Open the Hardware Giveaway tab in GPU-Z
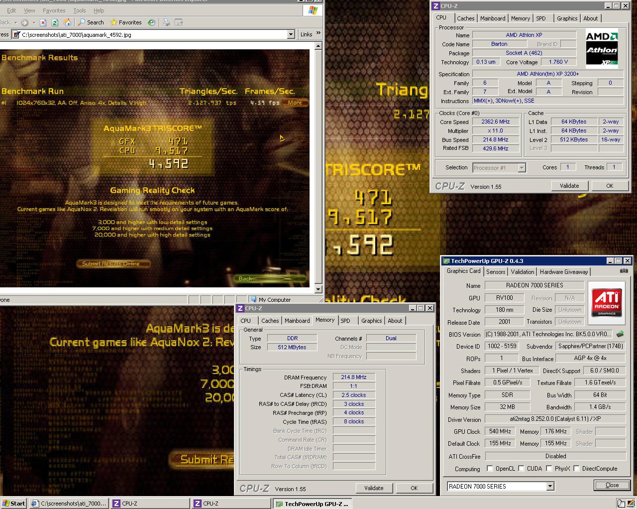This screenshot has height=509, width=637. click(x=564, y=272)
